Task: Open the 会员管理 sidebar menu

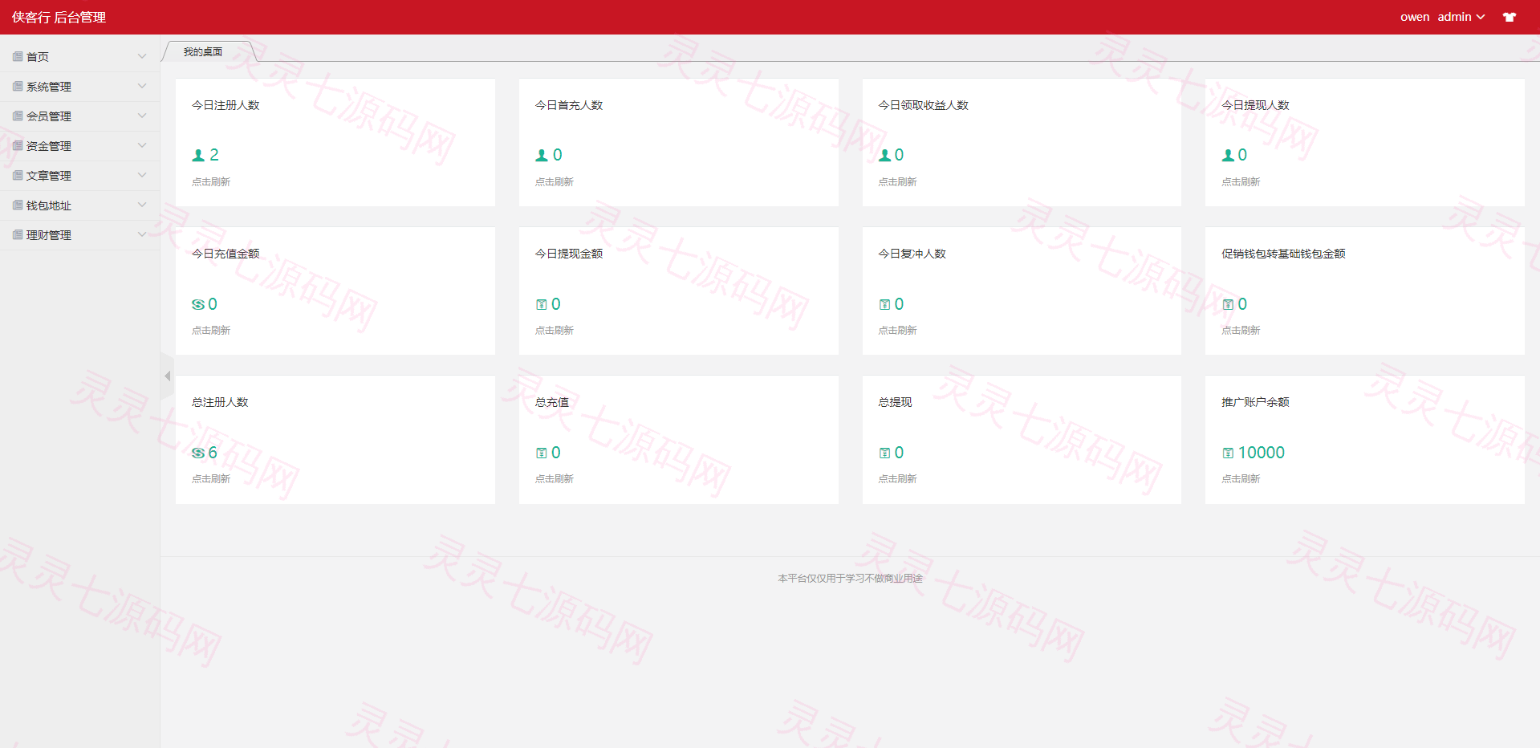Action: pos(79,116)
